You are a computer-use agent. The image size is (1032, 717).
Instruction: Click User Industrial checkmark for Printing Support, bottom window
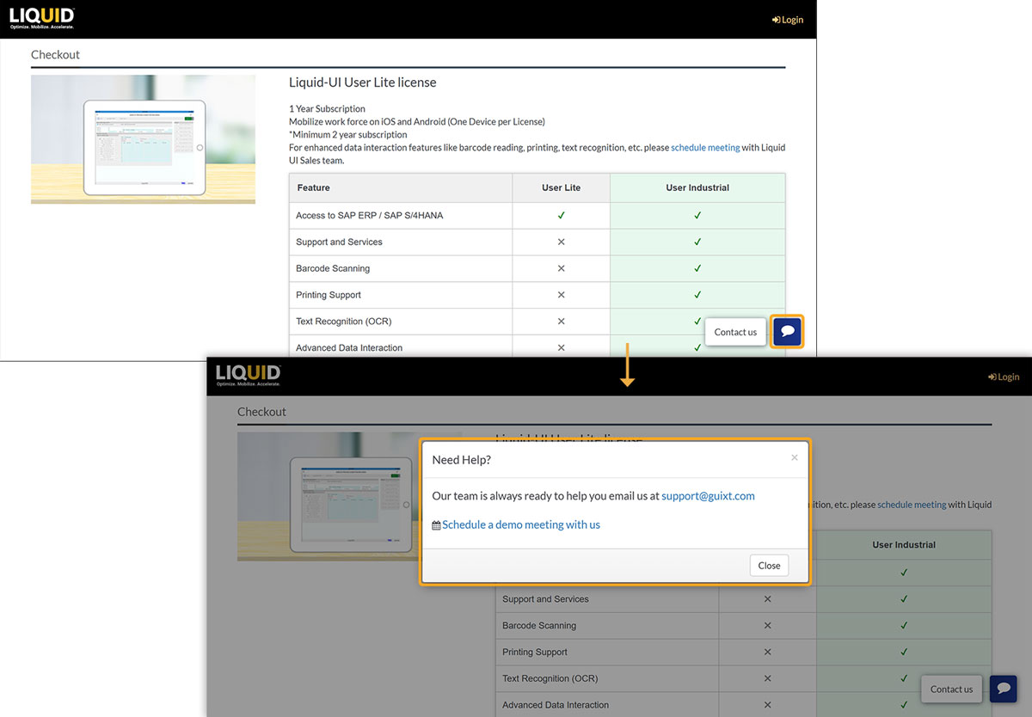click(x=904, y=653)
